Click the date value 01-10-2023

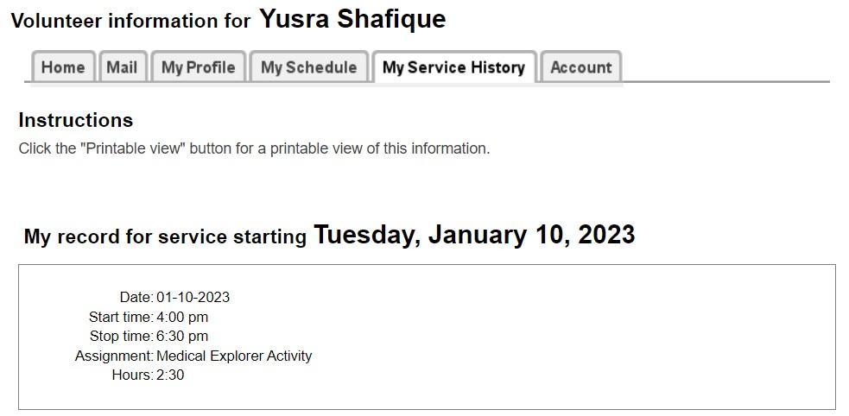(193, 297)
